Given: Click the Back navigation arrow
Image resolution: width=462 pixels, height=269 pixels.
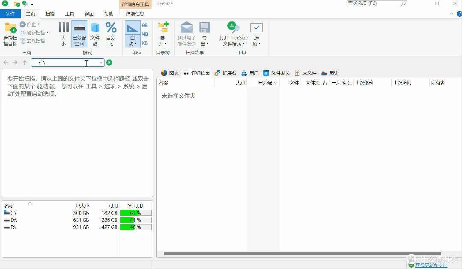Looking at the screenshot, I should [x=6, y=63].
